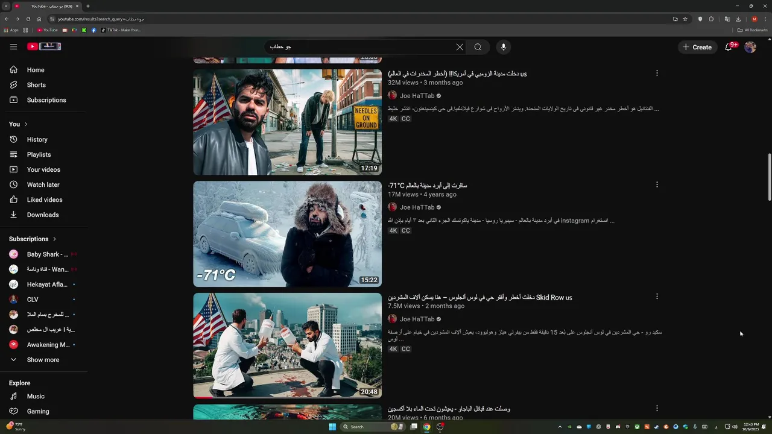Clear the search box with the X icon

(x=460, y=47)
